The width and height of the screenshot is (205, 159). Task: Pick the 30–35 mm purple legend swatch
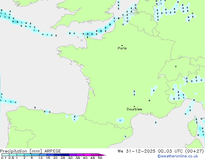click(x=72, y=155)
